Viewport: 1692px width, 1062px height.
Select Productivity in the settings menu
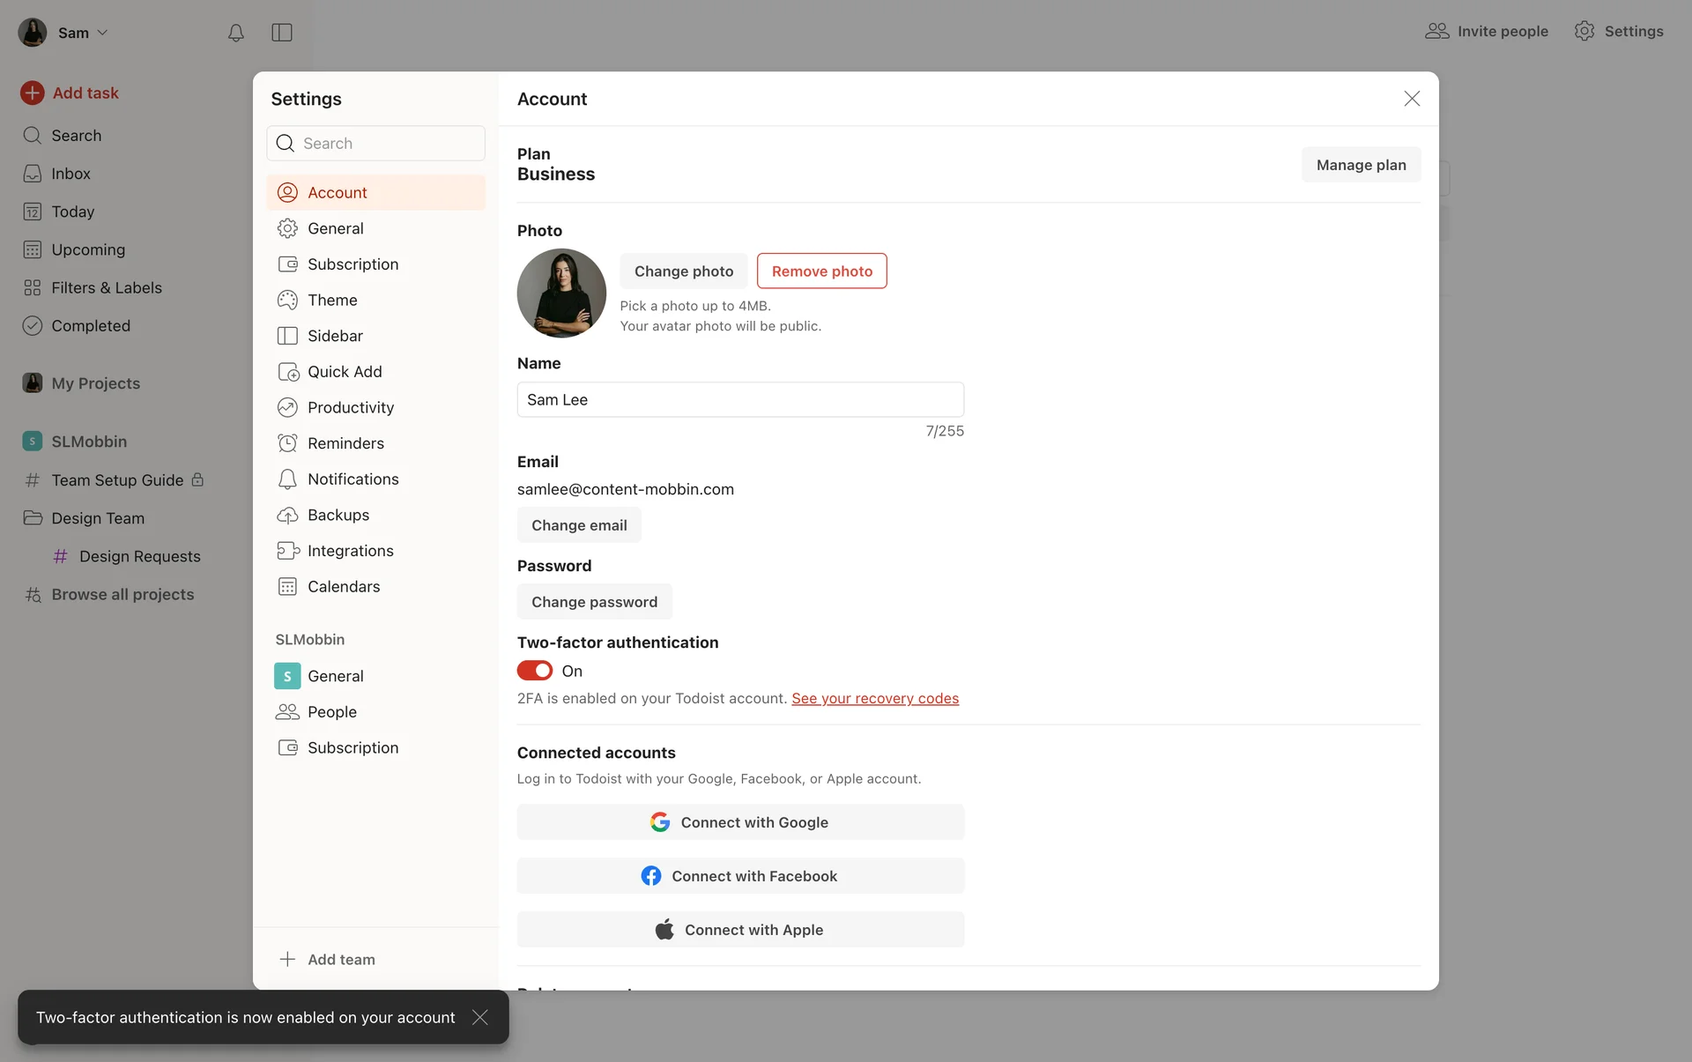click(x=350, y=407)
